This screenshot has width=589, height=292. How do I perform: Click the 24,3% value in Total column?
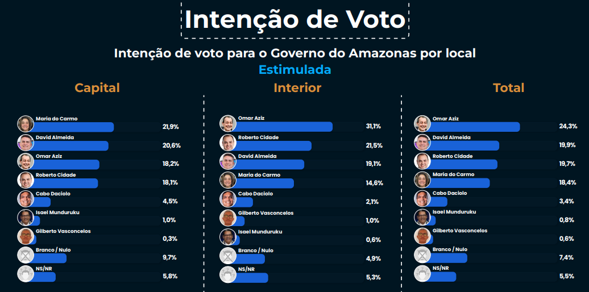click(568, 127)
